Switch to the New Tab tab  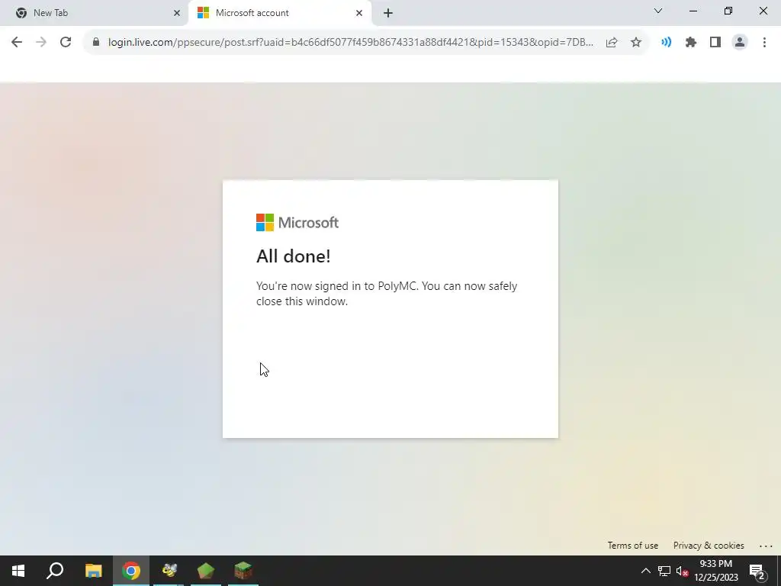pos(95,13)
